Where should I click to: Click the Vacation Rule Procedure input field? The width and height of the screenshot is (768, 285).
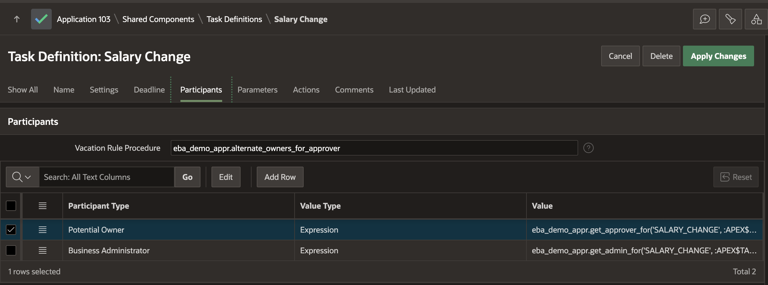[x=374, y=148]
